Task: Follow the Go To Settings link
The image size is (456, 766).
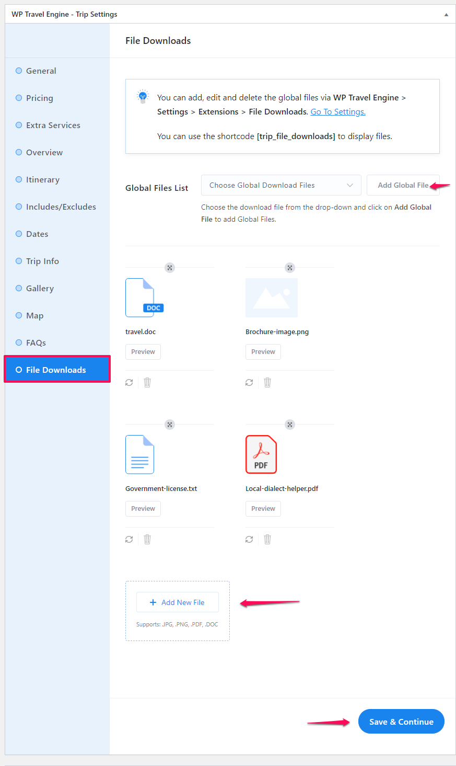Action: click(x=338, y=112)
